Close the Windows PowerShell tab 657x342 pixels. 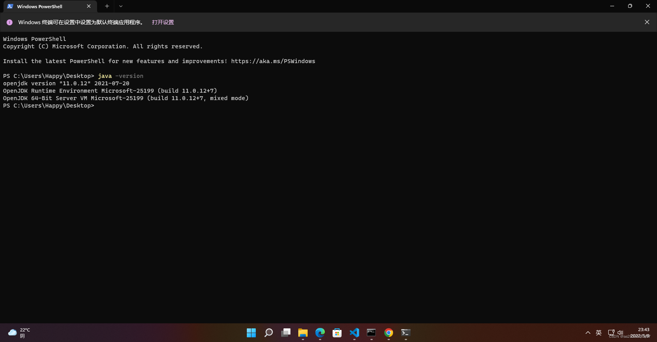click(x=89, y=6)
